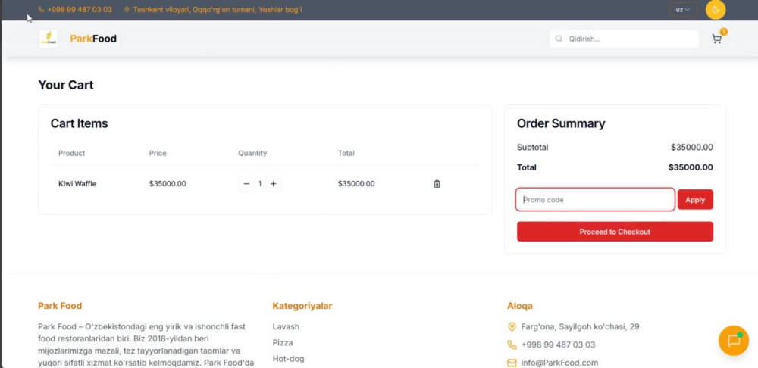The width and height of the screenshot is (758, 368).
Task: Click the Quantity column header
Action: pos(252,153)
